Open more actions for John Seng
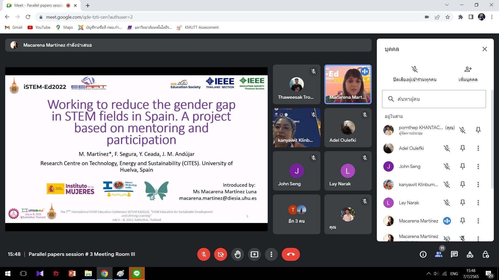 [478, 166]
